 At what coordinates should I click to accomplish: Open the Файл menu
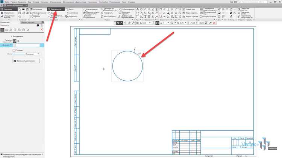point(7,2)
